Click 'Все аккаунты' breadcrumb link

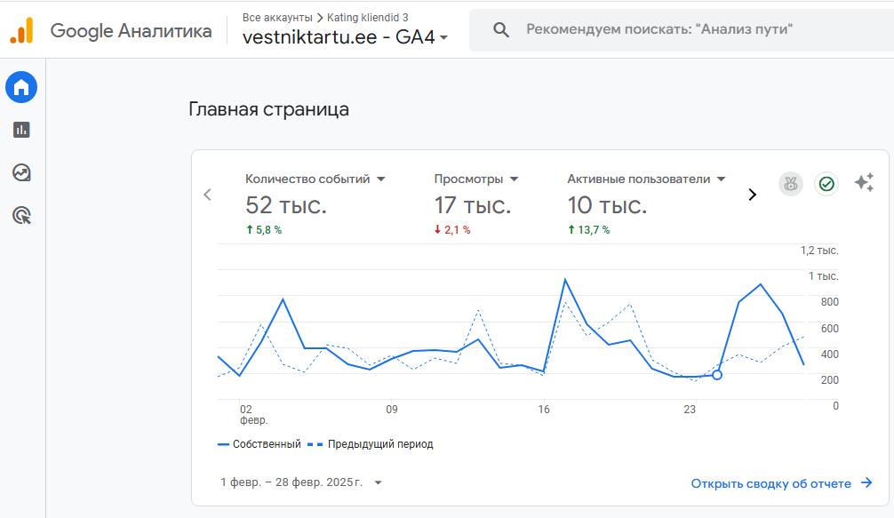(x=277, y=18)
